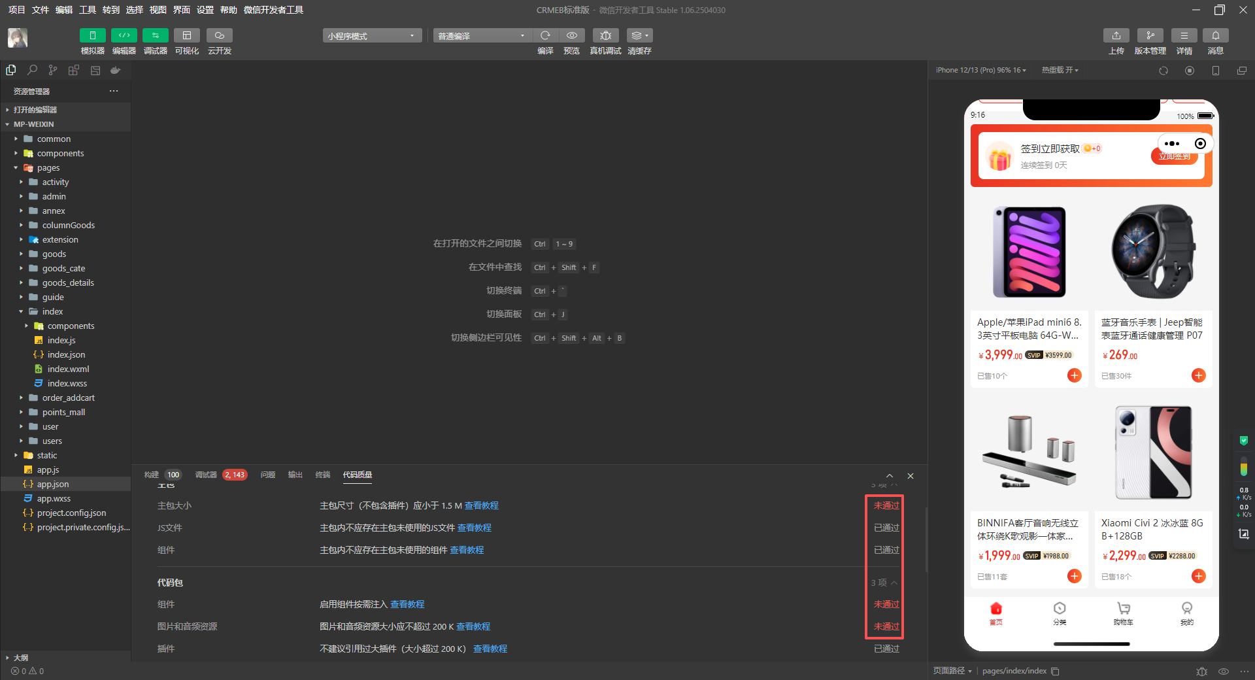1255x680 pixels.
Task: Toggle the Debugger panel button
Action: click(x=155, y=35)
